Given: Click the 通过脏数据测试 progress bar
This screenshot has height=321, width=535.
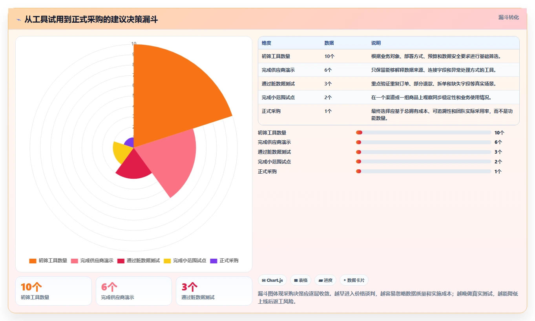Looking at the screenshot, I should pyautogui.click(x=424, y=152).
